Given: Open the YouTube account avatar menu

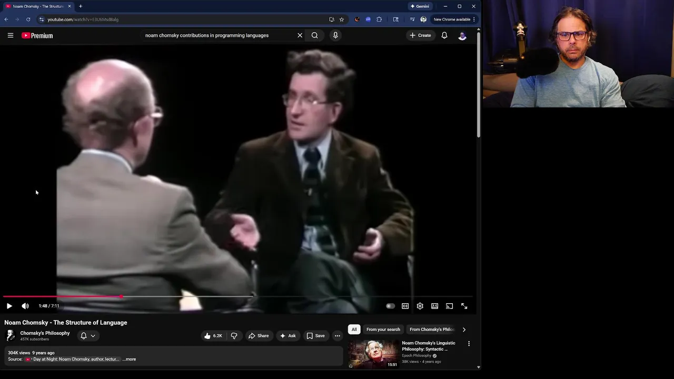Looking at the screenshot, I should tap(462, 35).
